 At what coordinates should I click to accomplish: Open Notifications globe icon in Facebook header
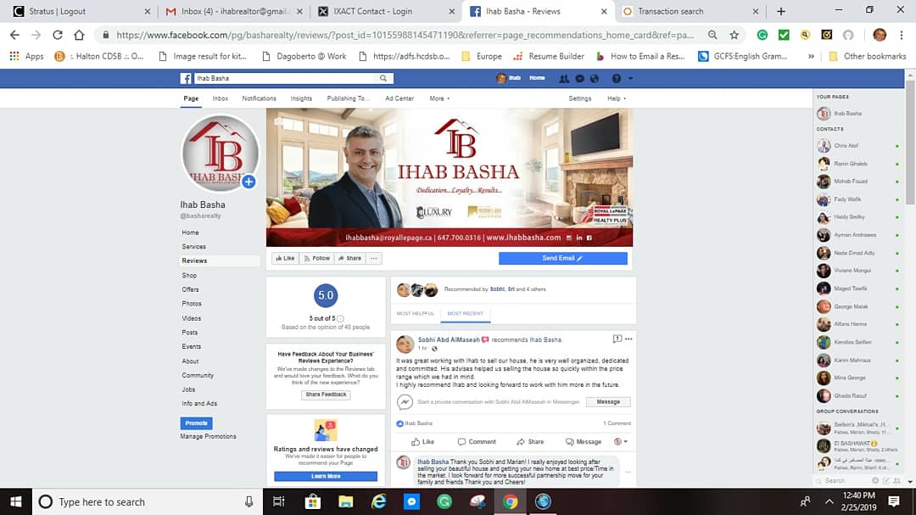[594, 78]
